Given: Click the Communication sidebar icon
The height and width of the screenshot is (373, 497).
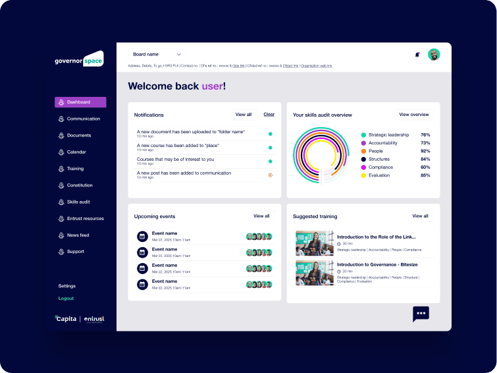Looking at the screenshot, I should tap(61, 119).
